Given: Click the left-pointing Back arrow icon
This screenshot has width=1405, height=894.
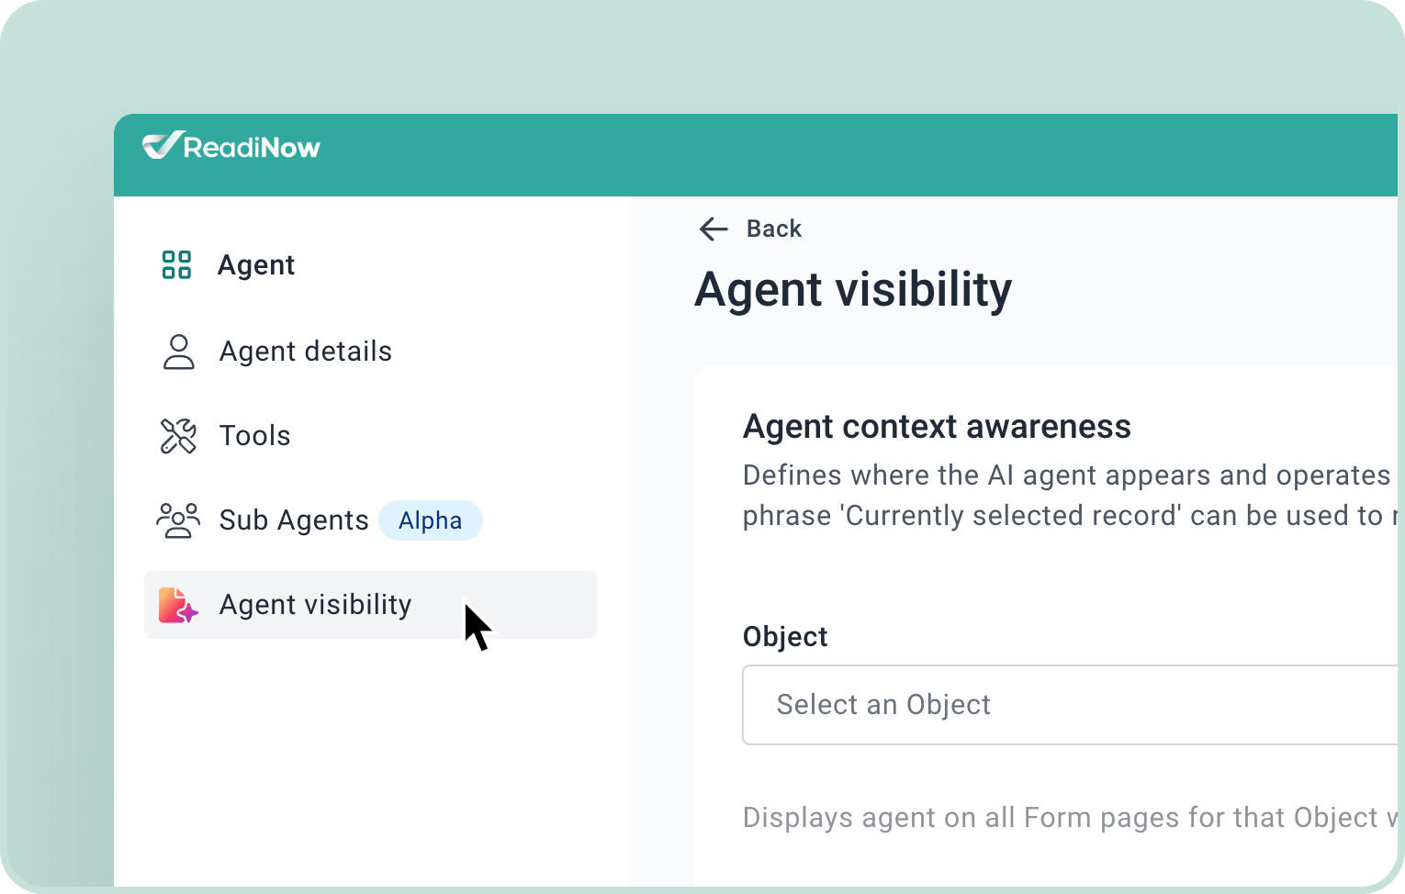Looking at the screenshot, I should [x=714, y=229].
